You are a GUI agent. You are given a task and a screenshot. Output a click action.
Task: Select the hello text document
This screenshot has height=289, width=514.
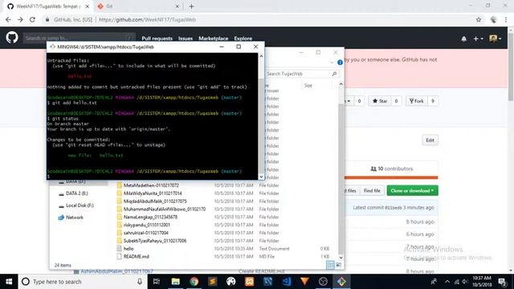click(x=128, y=249)
